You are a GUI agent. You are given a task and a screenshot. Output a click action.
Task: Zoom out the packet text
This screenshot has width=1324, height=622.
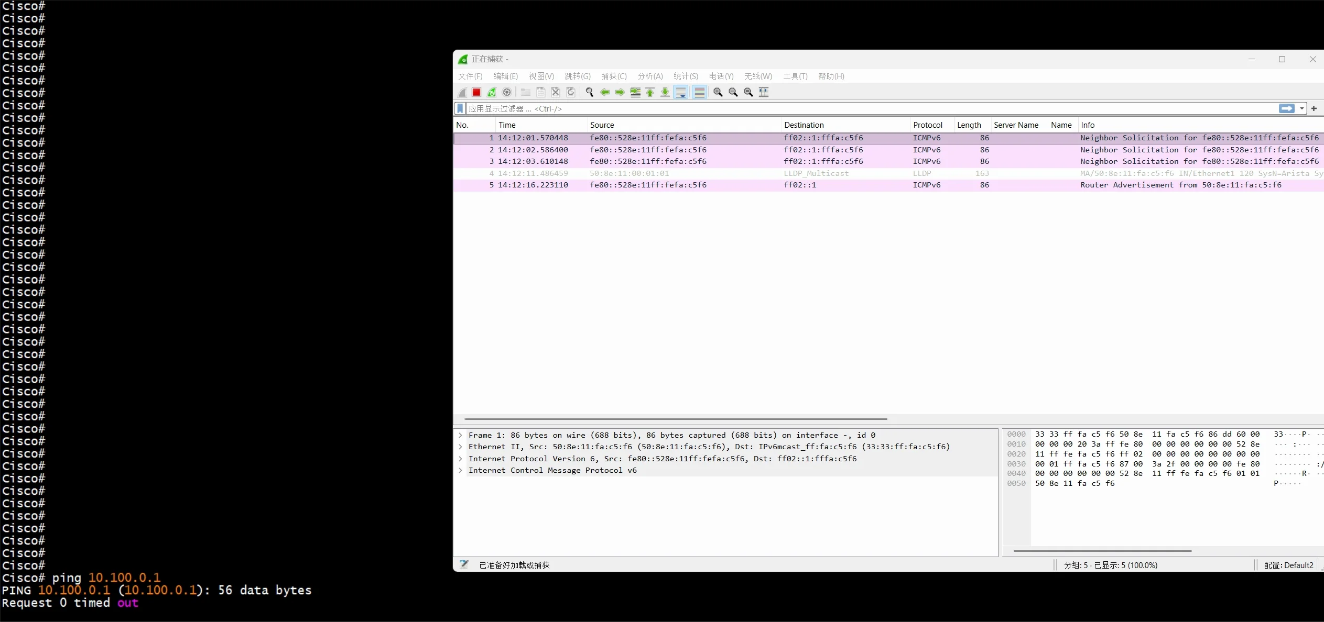tap(733, 93)
